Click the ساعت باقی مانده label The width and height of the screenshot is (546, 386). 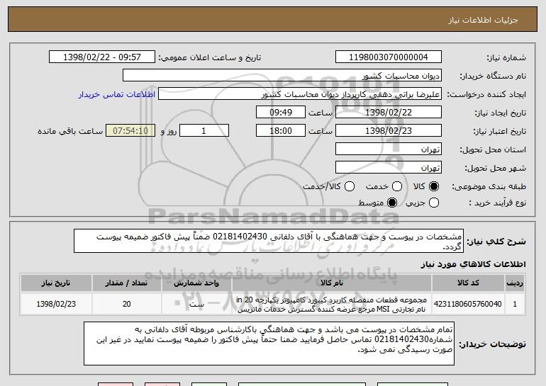click(70, 131)
